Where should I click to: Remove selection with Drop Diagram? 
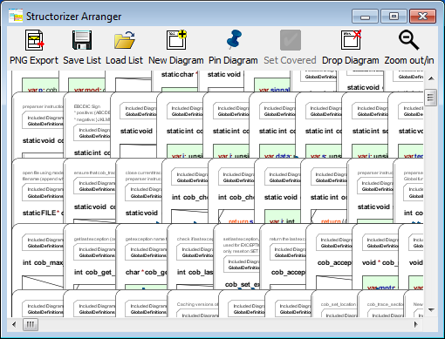click(x=351, y=47)
